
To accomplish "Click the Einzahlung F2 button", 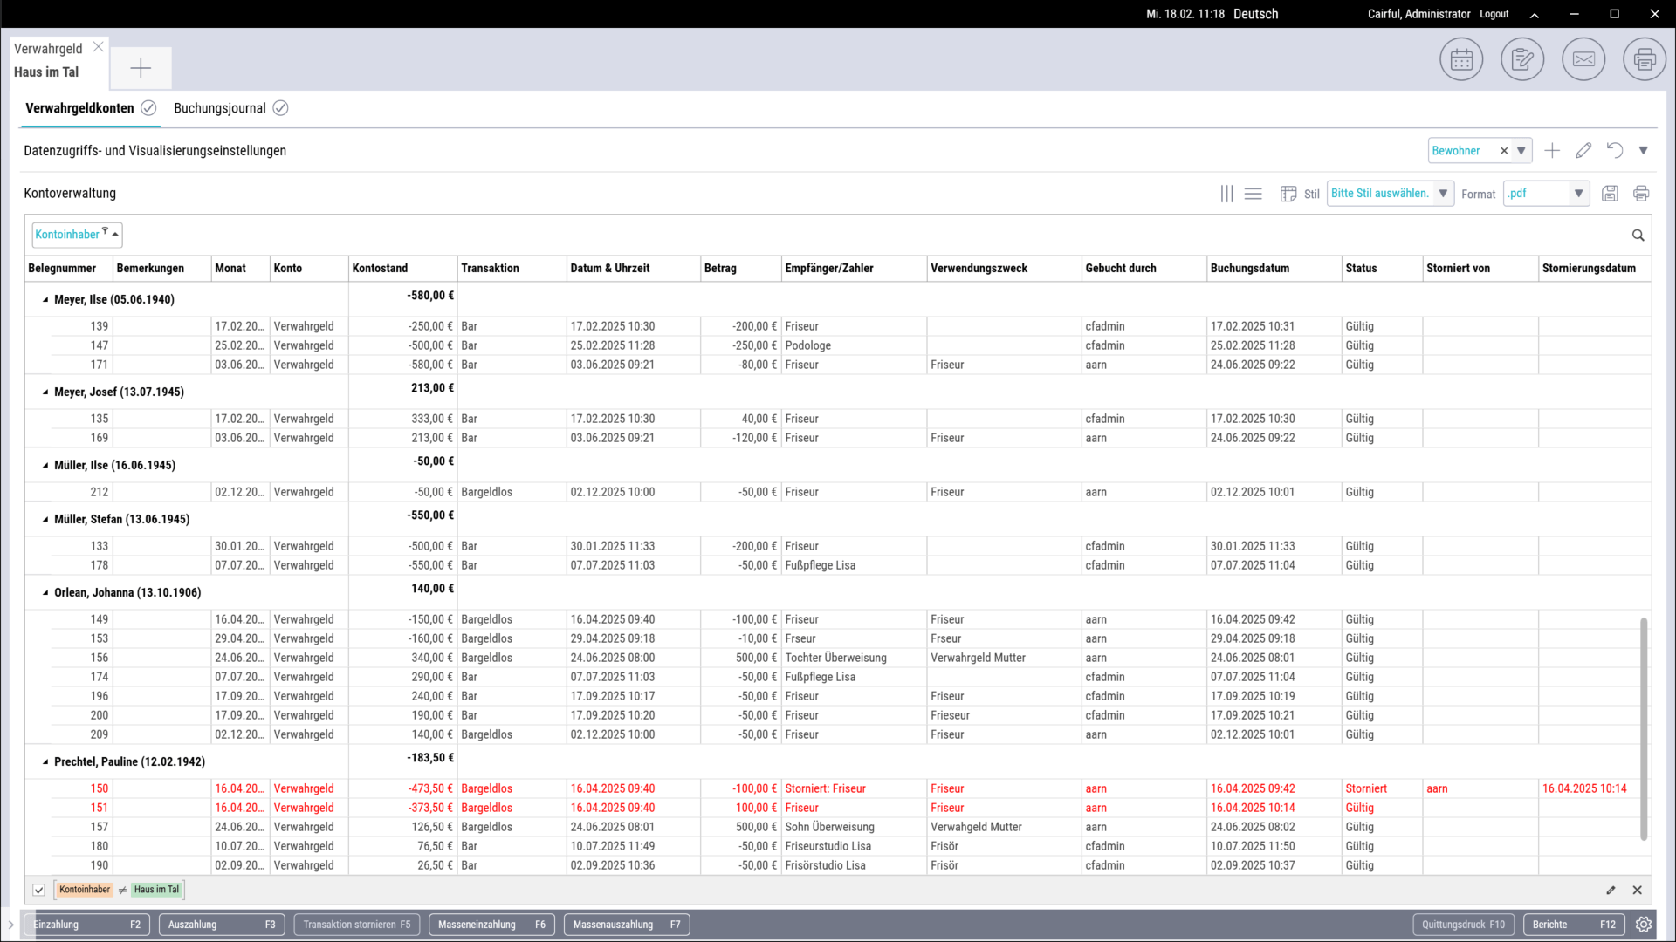I will tap(86, 925).
